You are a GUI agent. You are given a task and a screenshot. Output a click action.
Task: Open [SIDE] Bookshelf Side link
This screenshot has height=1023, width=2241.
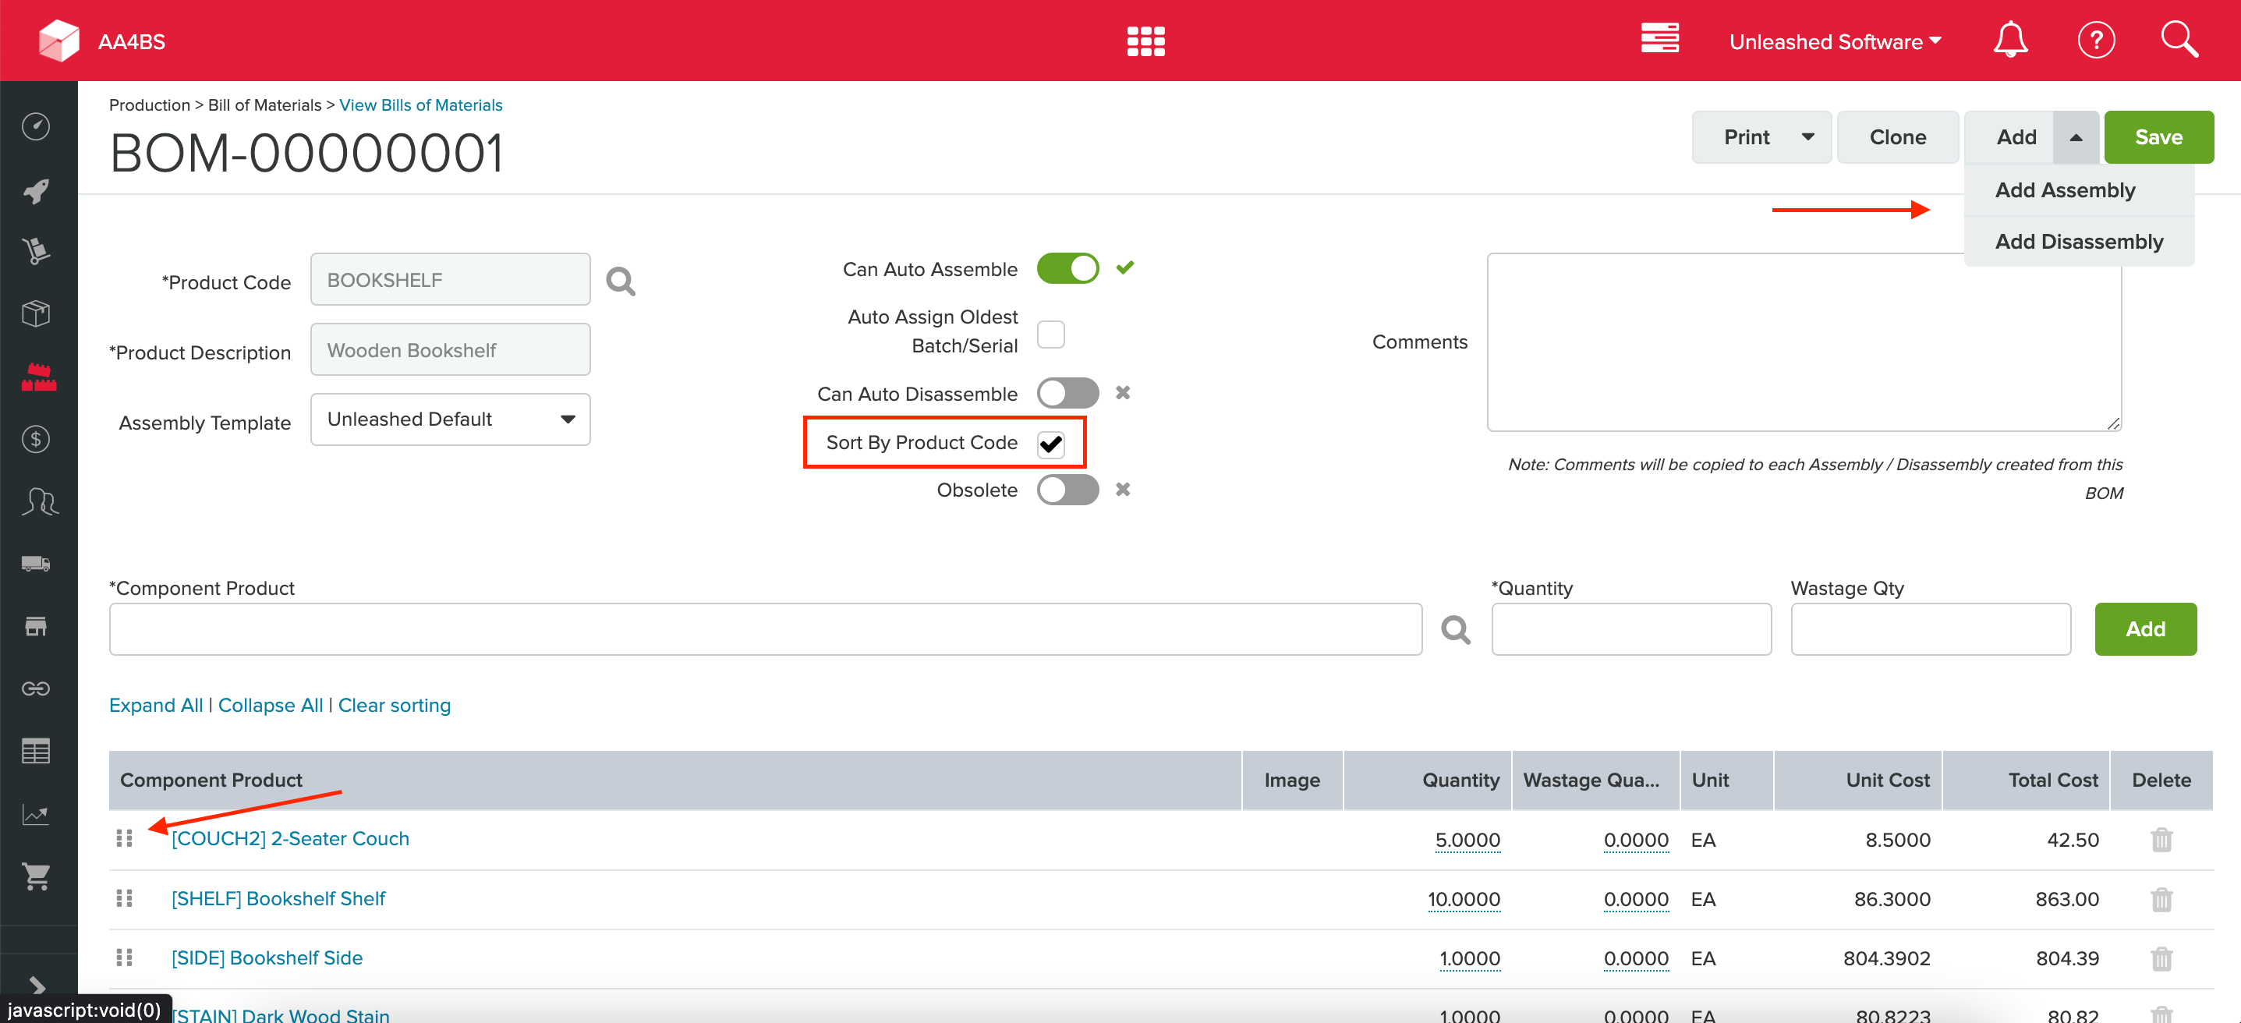pyautogui.click(x=266, y=957)
